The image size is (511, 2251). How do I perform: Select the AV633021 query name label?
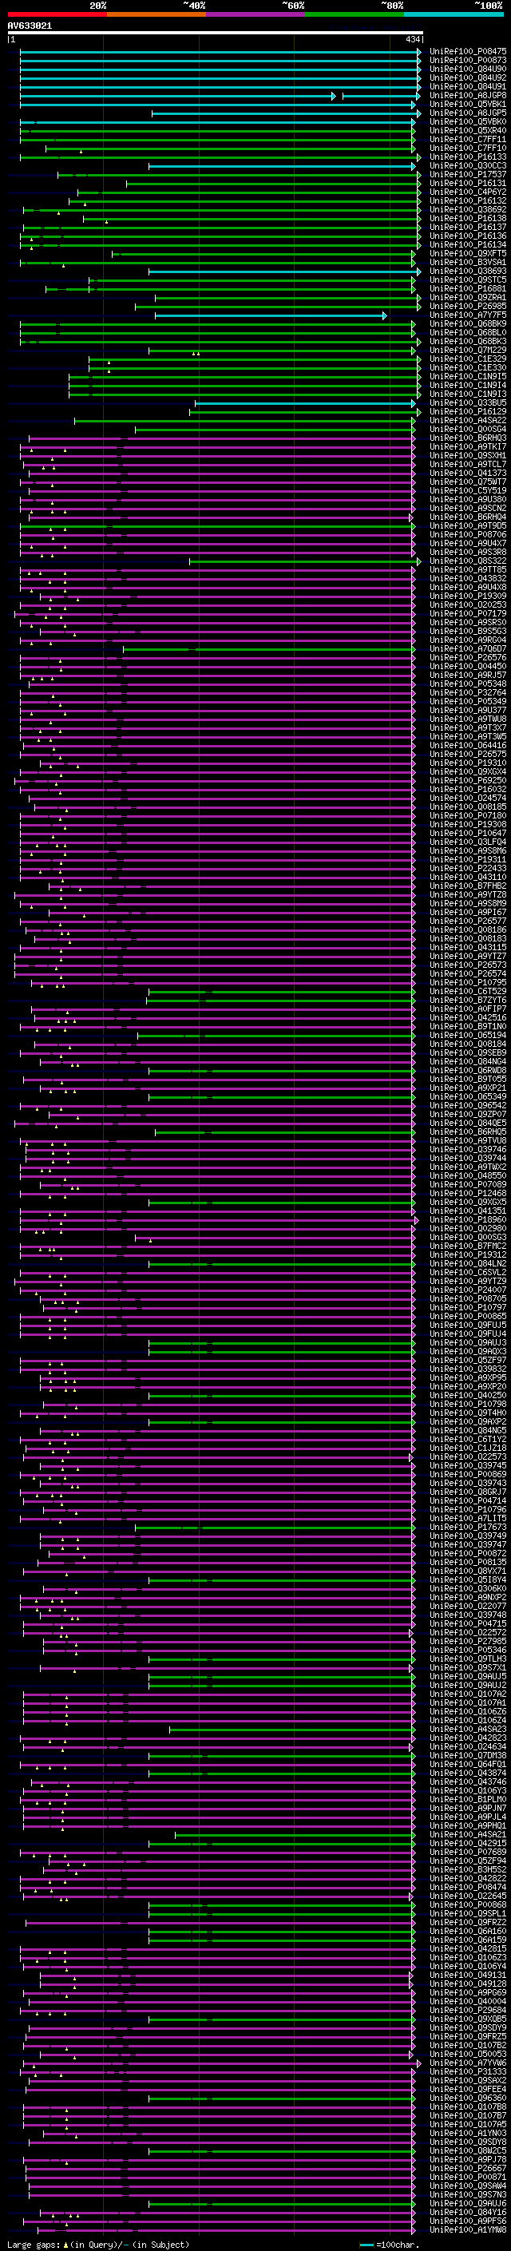(30, 26)
